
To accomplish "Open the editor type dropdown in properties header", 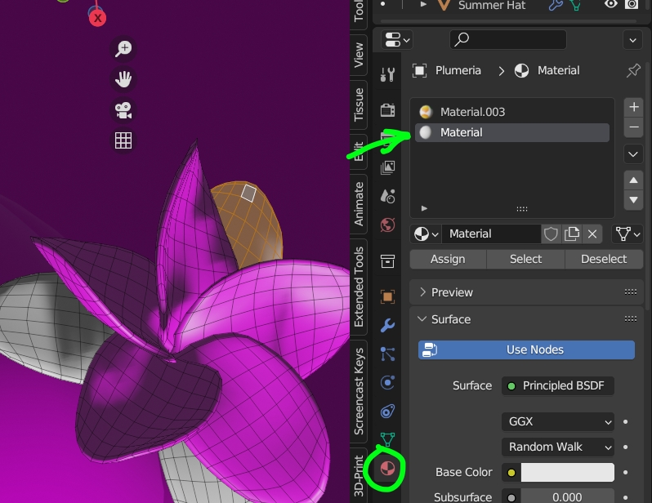I will click(x=397, y=40).
